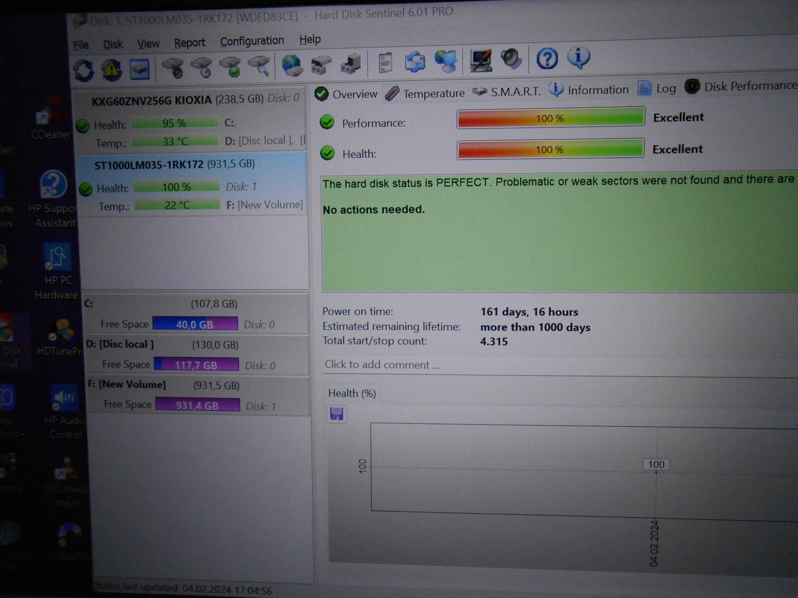The width and height of the screenshot is (798, 598).
Task: Click the speaker toolbar icon
Action: click(x=511, y=59)
